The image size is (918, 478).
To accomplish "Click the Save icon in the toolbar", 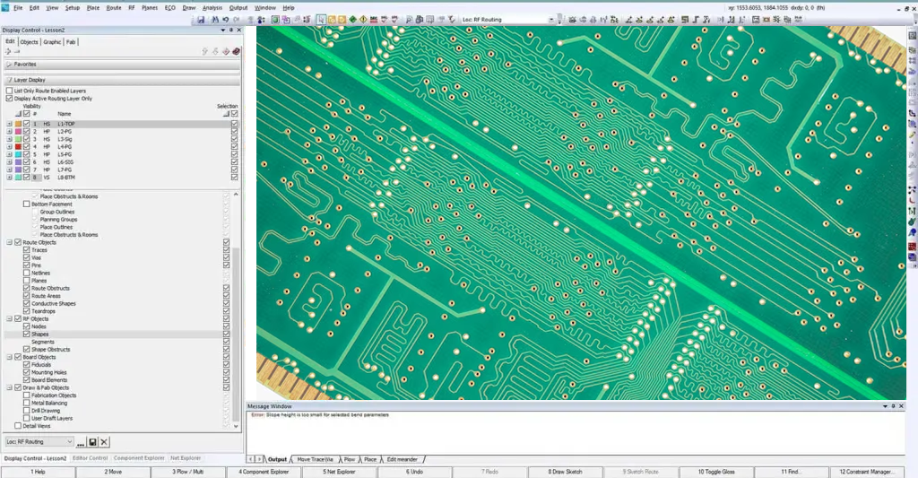I will pyautogui.click(x=201, y=20).
